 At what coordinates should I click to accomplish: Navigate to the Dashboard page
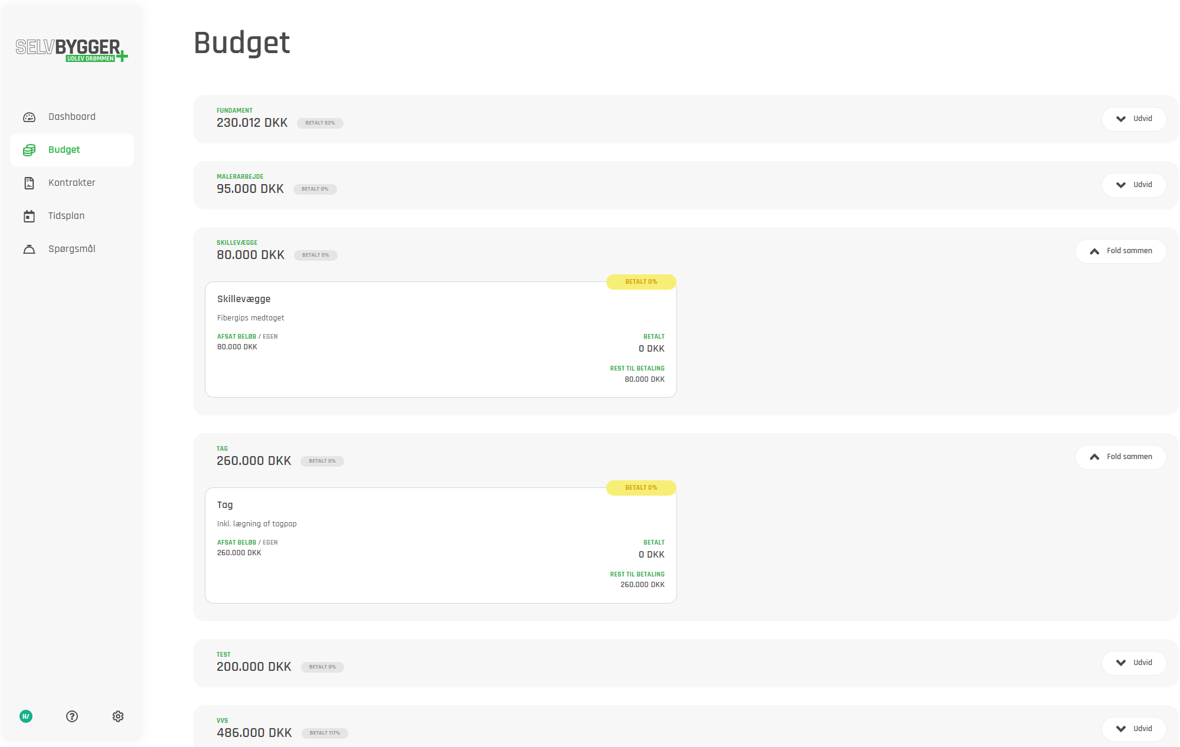(x=72, y=117)
